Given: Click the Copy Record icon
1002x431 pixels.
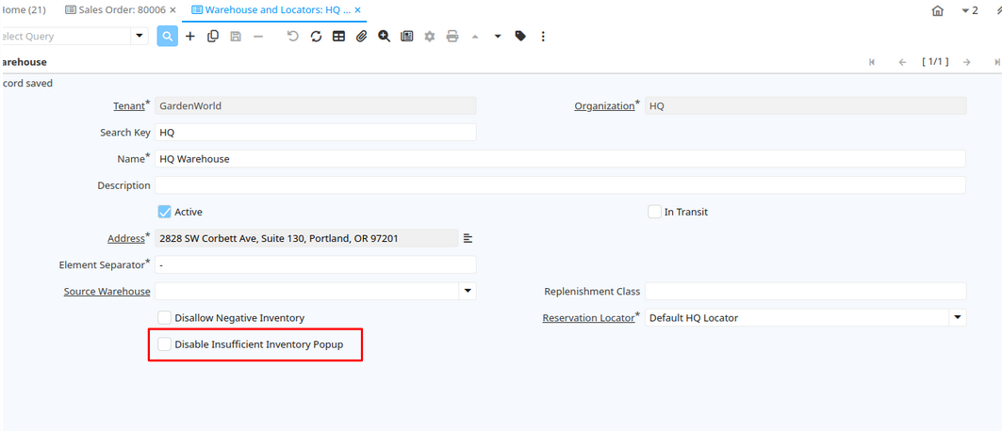Looking at the screenshot, I should click(x=213, y=36).
